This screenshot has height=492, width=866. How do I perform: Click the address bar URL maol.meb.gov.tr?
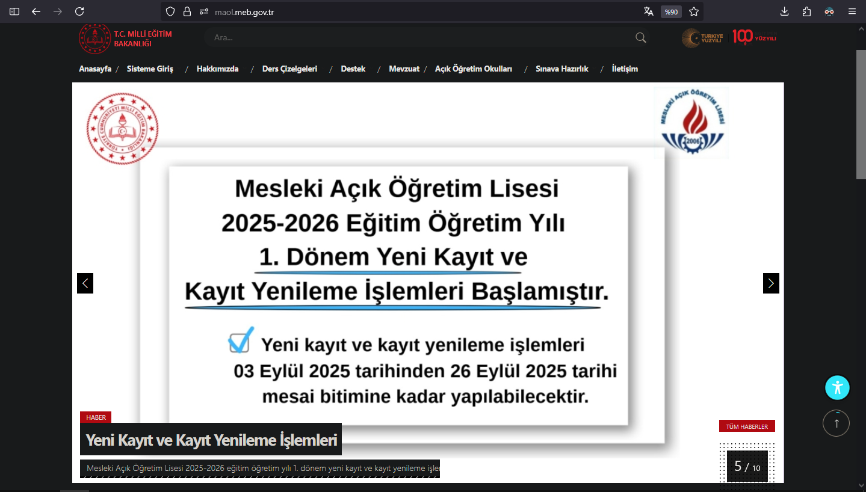(x=244, y=11)
